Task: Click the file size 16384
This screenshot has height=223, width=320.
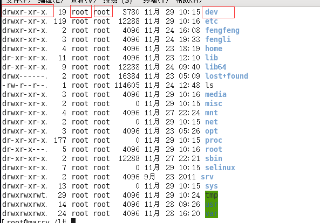Action: coord(129,76)
